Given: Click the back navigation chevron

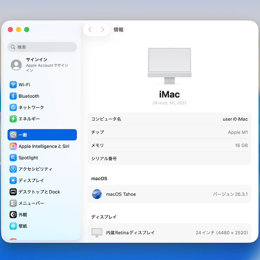Looking at the screenshot, I should [x=90, y=30].
